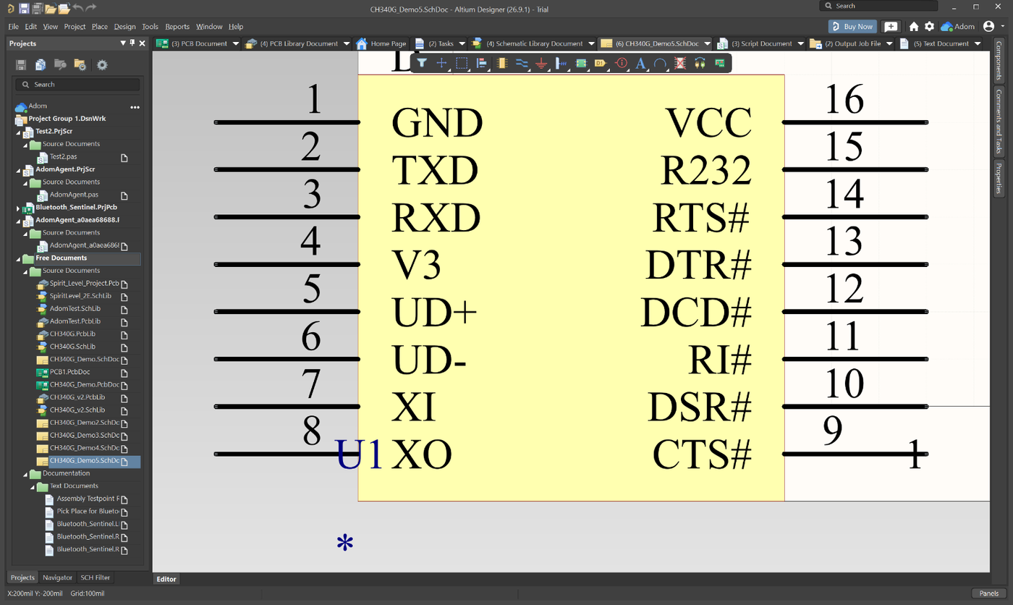Select the Place Text String tool
Viewport: 1013px width, 605px height.
click(x=640, y=63)
